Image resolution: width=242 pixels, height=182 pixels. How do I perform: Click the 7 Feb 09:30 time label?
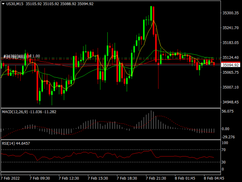(x=39, y=178)
